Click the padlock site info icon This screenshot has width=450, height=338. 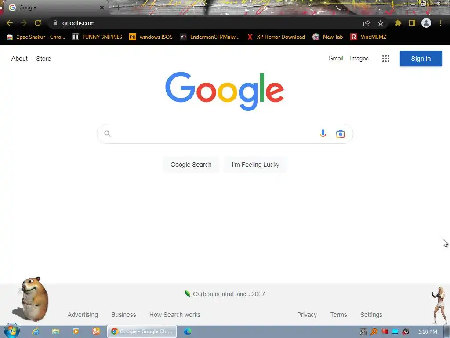coord(55,23)
